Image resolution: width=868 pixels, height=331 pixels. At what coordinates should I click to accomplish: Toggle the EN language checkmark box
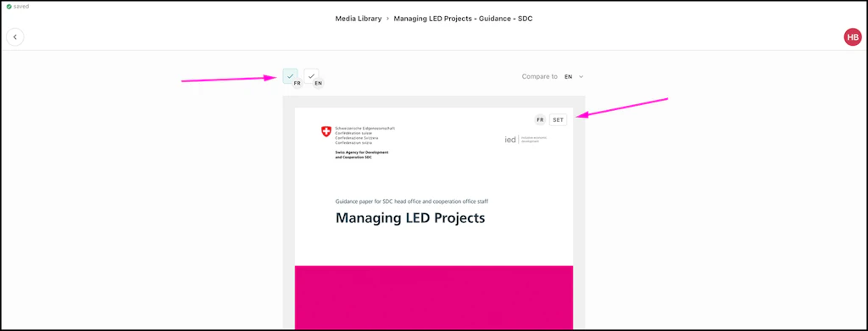click(x=311, y=75)
